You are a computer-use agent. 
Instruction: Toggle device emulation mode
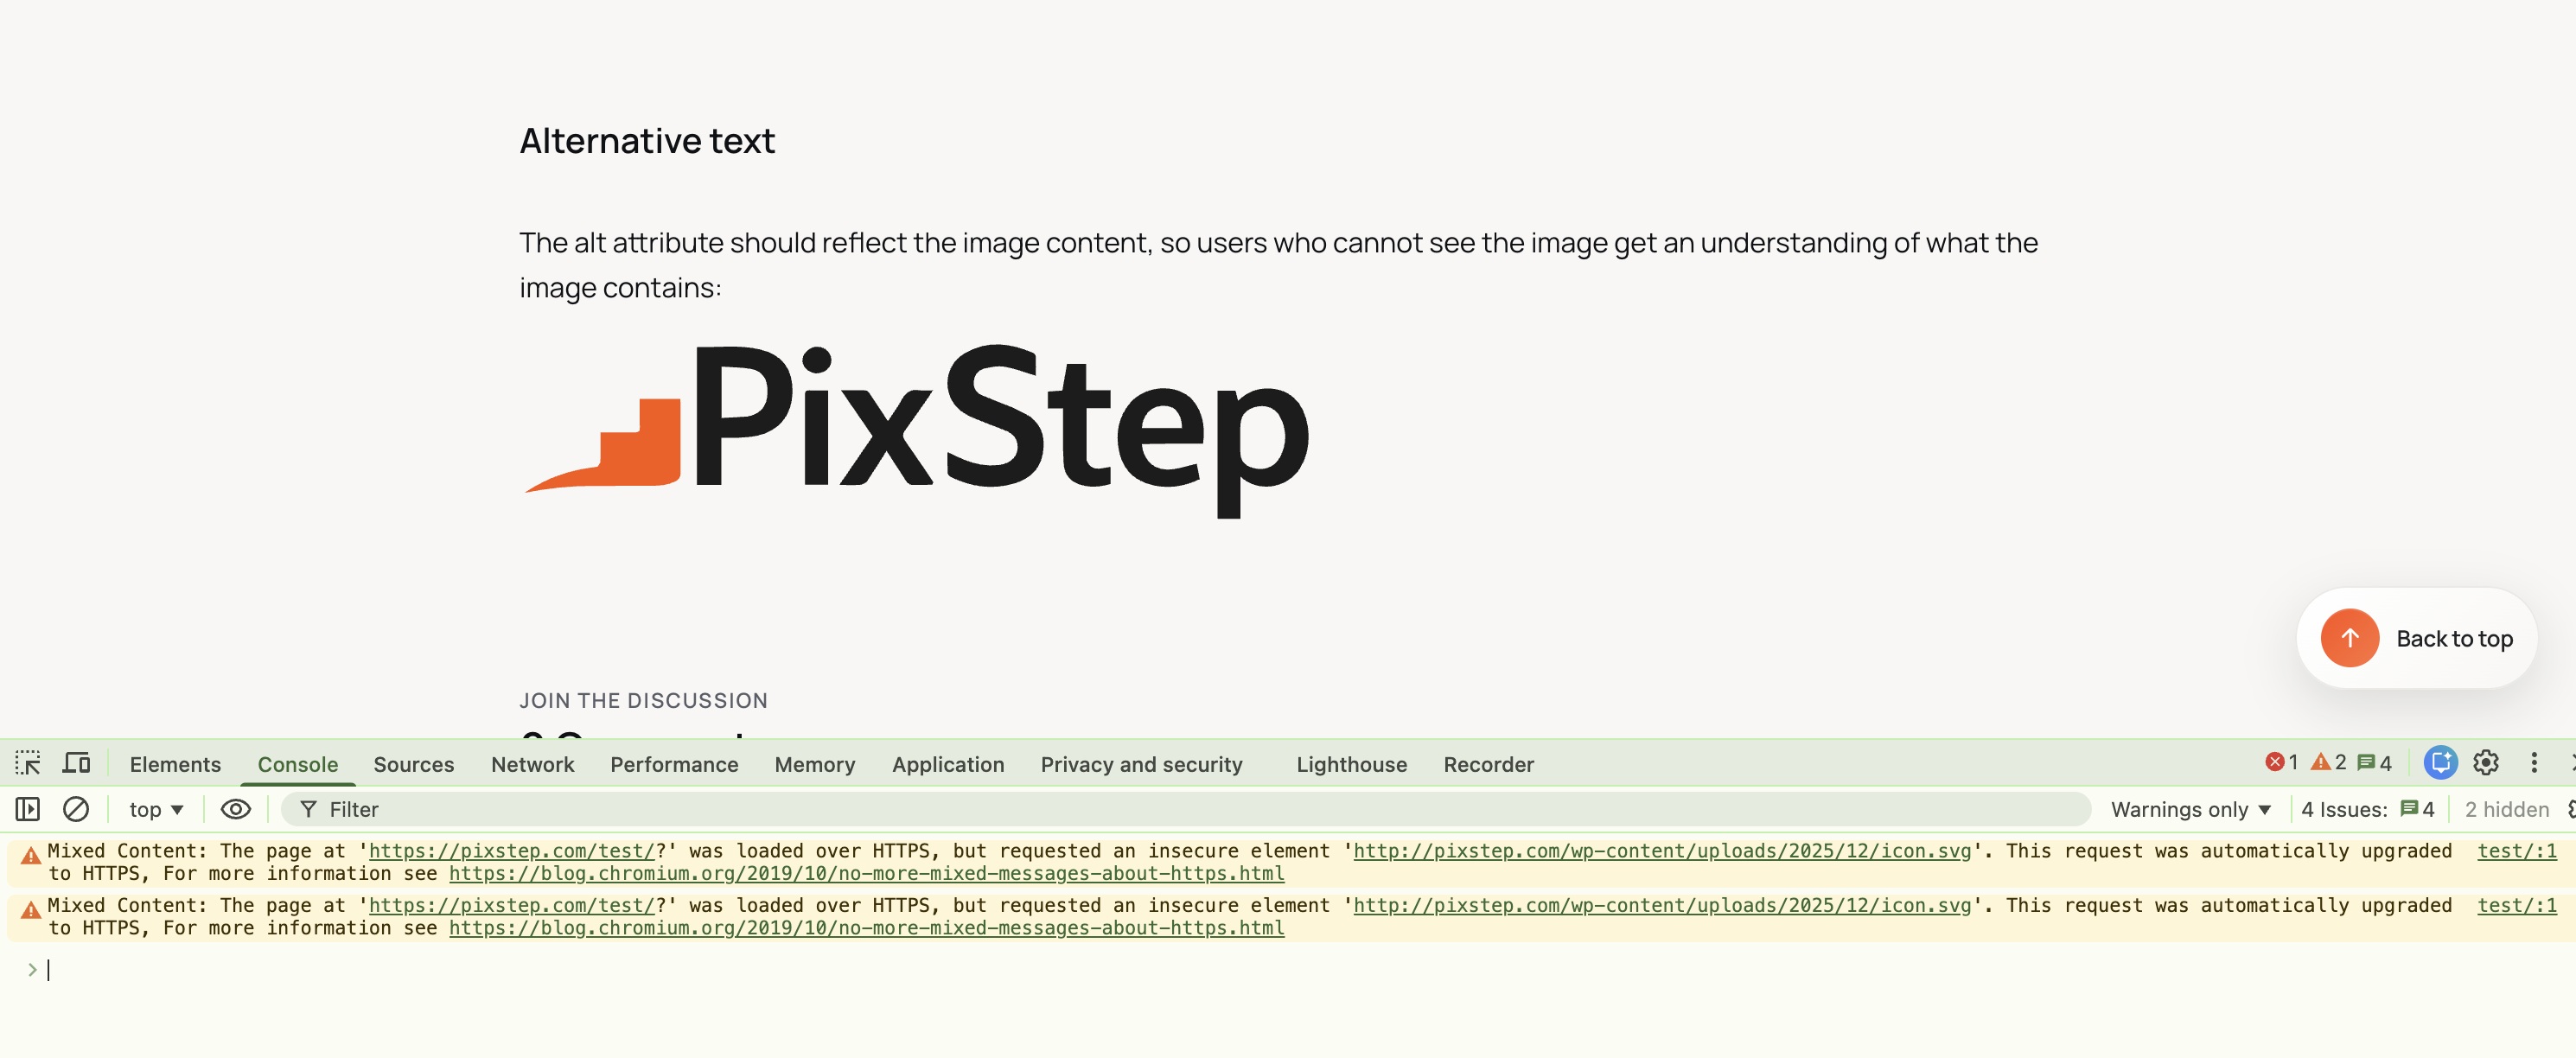(75, 762)
